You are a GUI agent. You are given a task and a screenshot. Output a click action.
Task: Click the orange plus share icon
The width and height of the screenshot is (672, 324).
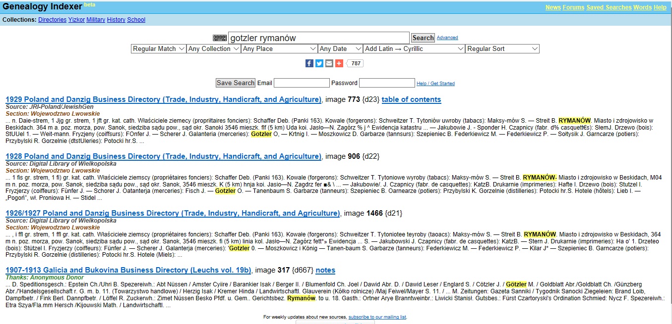pos(339,63)
